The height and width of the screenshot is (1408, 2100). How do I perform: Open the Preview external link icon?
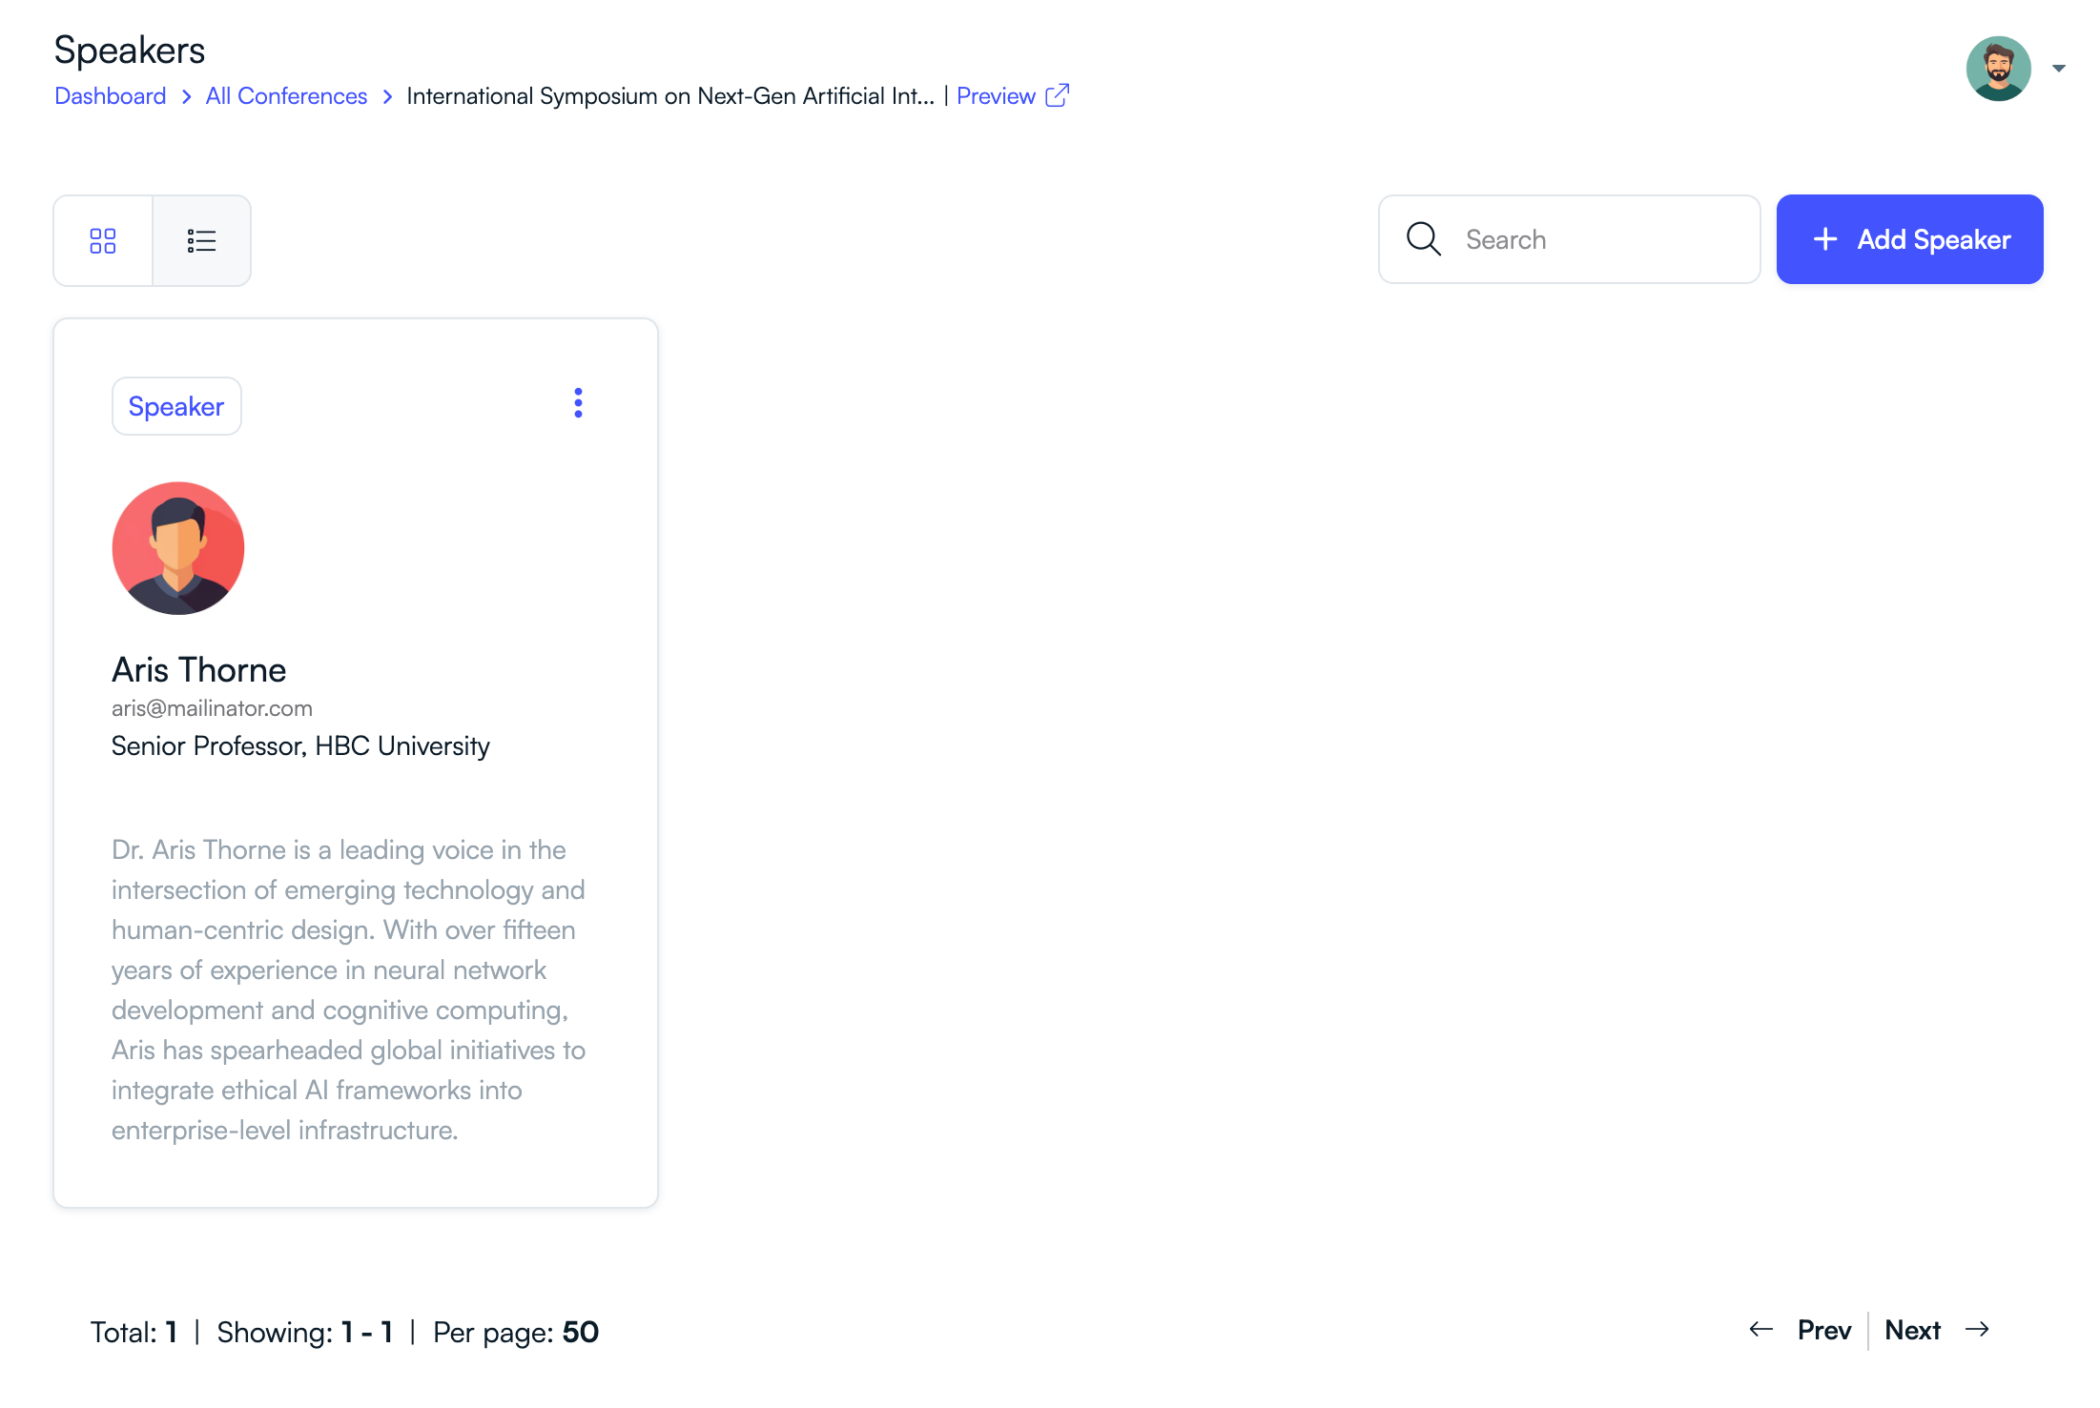pyautogui.click(x=1058, y=95)
